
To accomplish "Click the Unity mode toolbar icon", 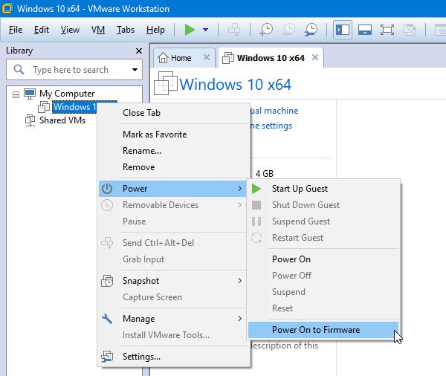I will tap(410, 30).
